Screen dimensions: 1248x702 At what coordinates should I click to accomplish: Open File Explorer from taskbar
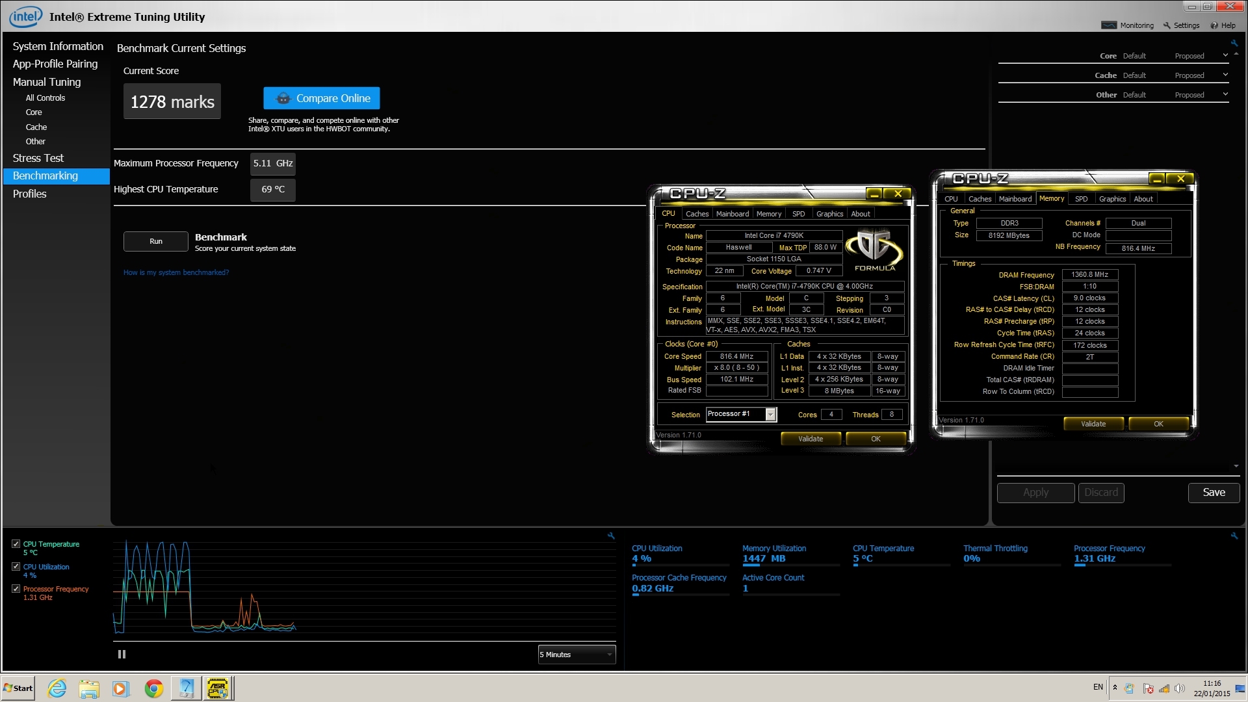coord(89,688)
